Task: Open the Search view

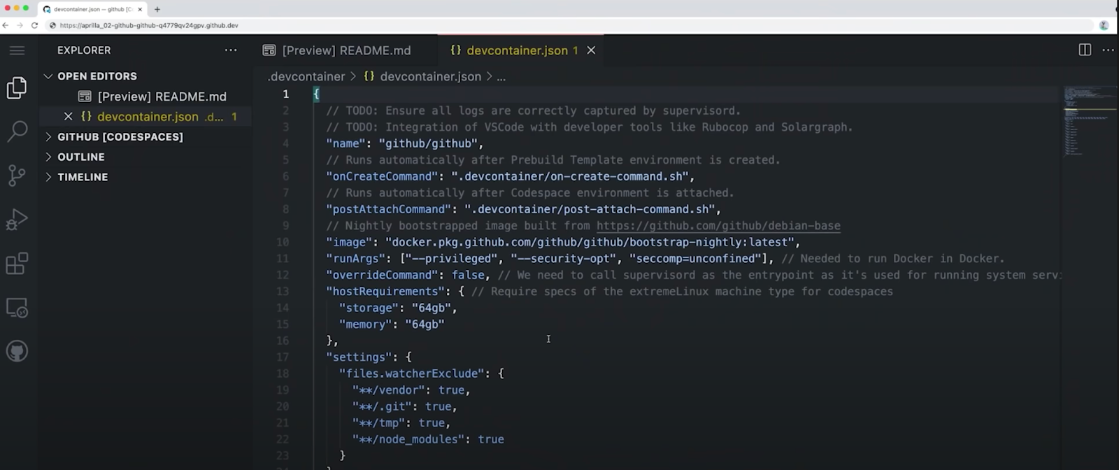Action: (x=17, y=131)
